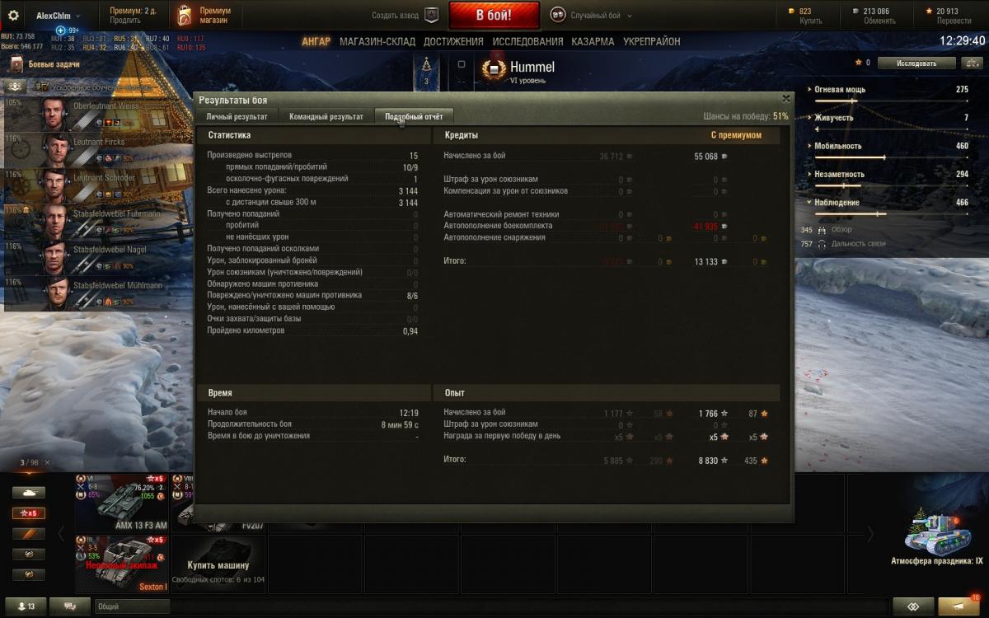The image size is (989, 618).
Task: Click the gold coins buy icon
Action: pyautogui.click(x=793, y=12)
